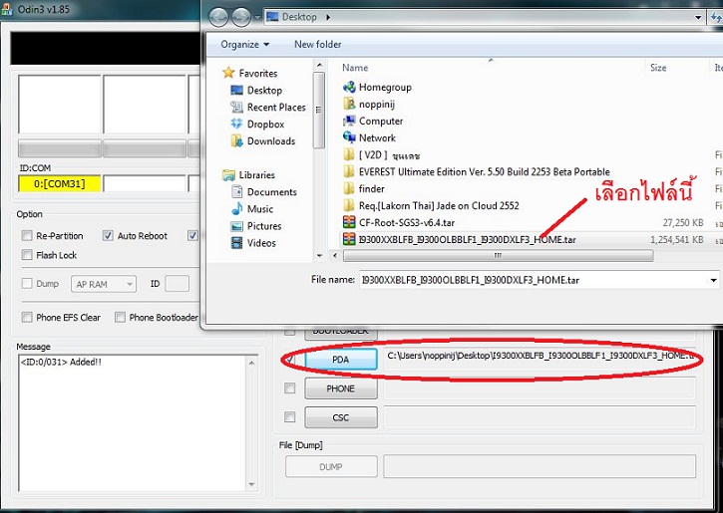The height and width of the screenshot is (513, 723).
Task: Click the horizontal scrollbar in file list
Action: [x=498, y=256]
